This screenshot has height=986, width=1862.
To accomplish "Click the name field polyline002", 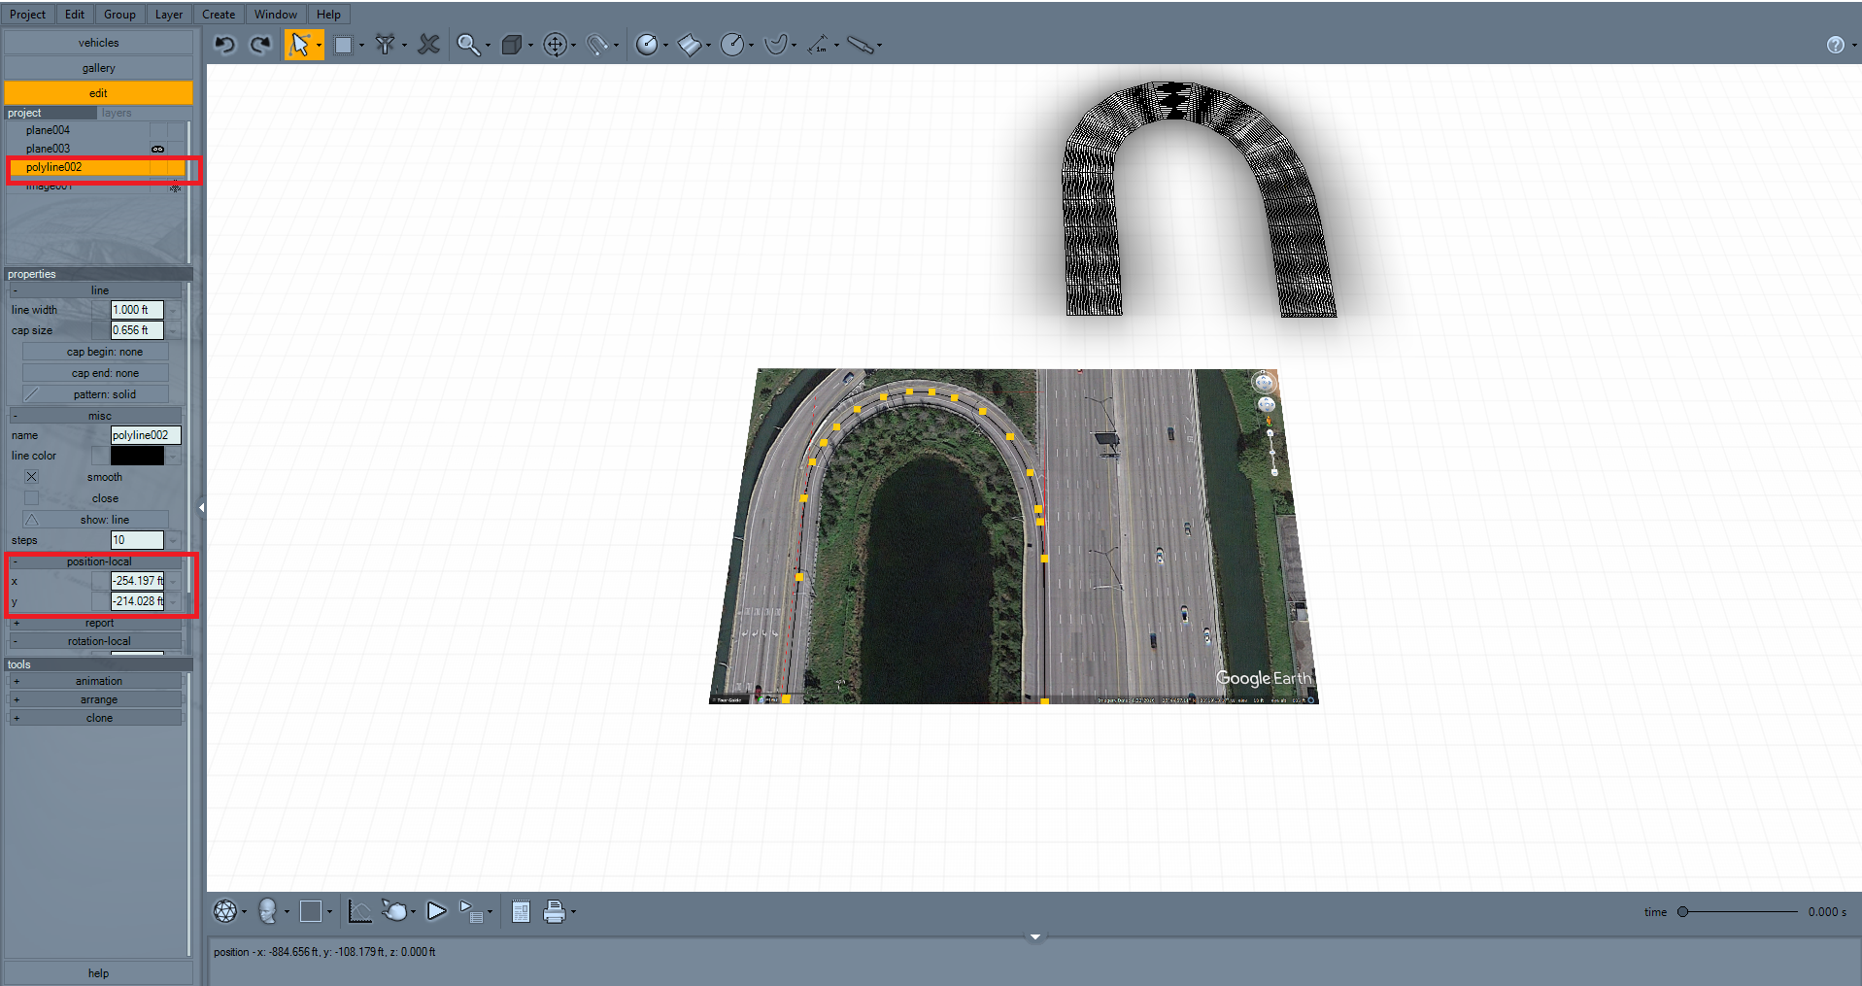I will pos(146,435).
